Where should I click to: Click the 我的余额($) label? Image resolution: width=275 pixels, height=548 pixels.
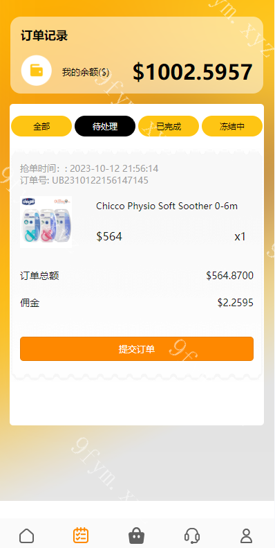coord(86,72)
